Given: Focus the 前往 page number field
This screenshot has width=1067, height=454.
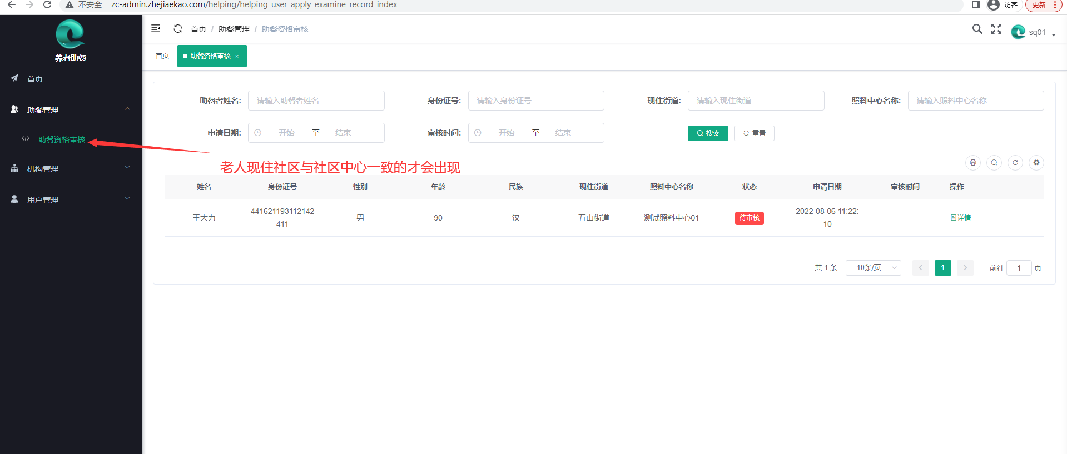Looking at the screenshot, I should click(1019, 268).
